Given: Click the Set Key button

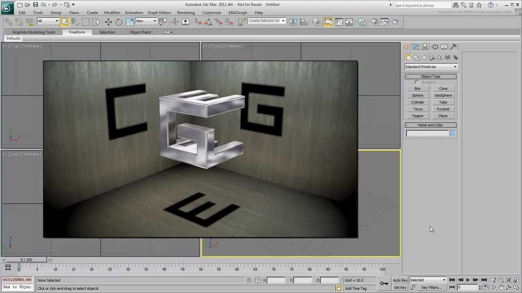Looking at the screenshot, I should pyautogui.click(x=400, y=288).
